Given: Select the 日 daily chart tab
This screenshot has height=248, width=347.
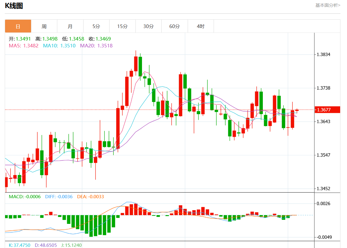Looking at the screenshot, I should point(18,26).
